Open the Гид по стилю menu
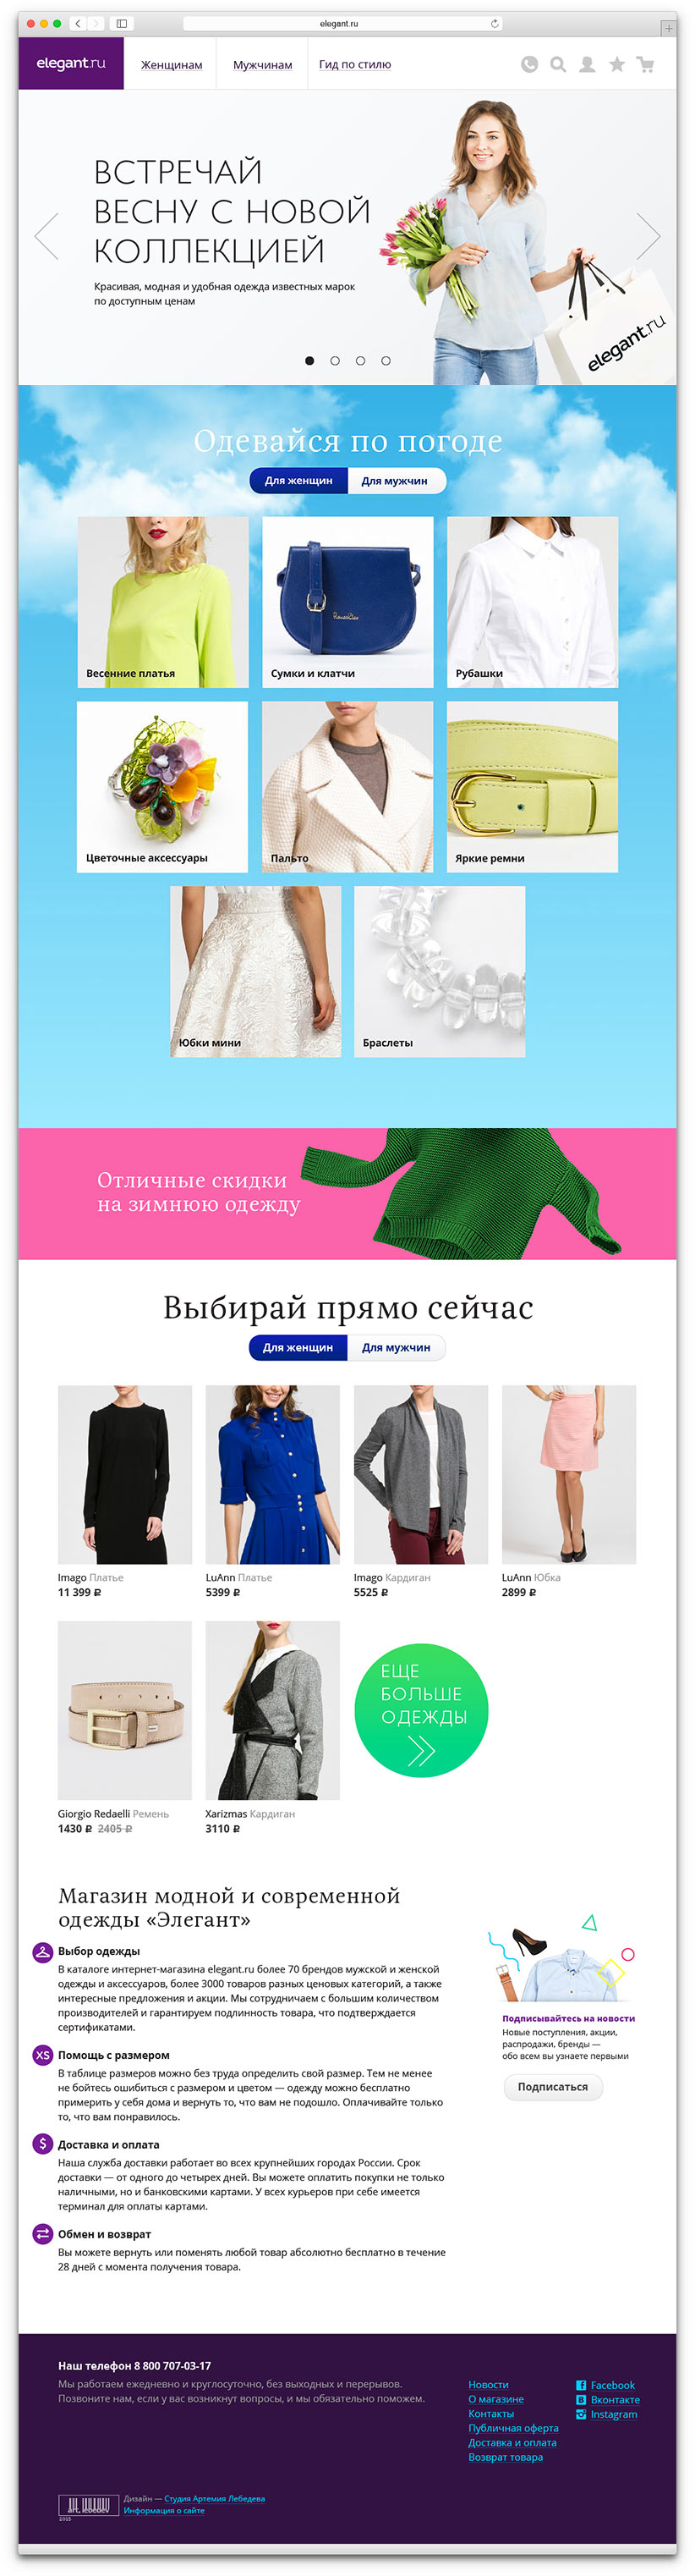 click(x=354, y=64)
